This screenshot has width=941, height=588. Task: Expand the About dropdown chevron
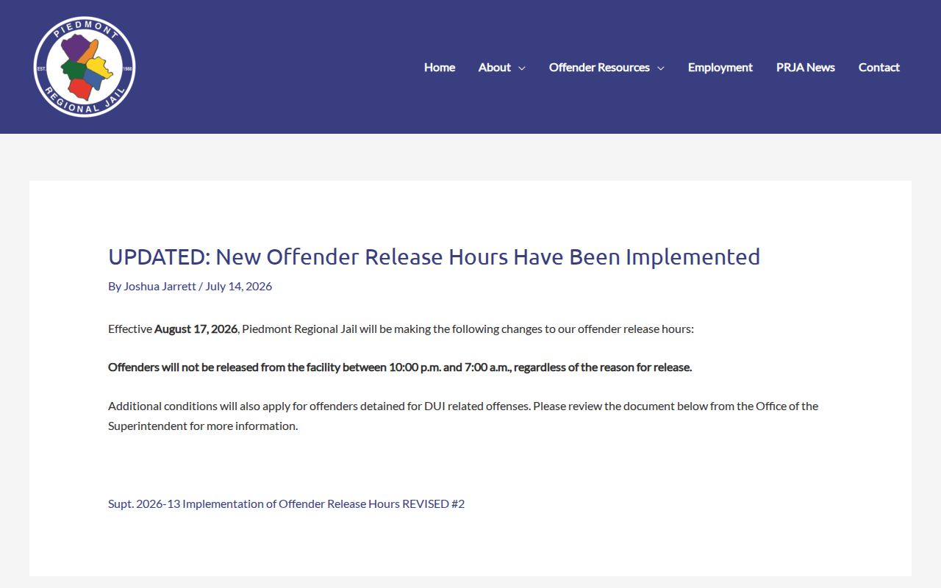coord(522,68)
